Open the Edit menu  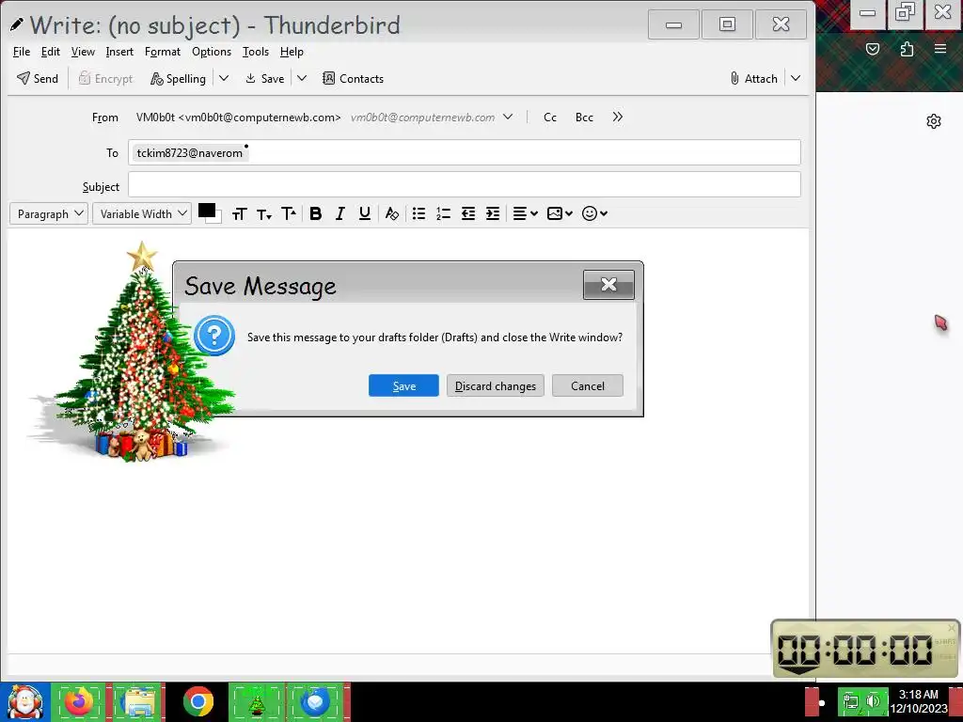(x=51, y=52)
